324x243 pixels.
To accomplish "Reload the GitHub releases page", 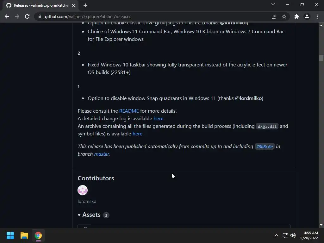I will click(27, 16).
